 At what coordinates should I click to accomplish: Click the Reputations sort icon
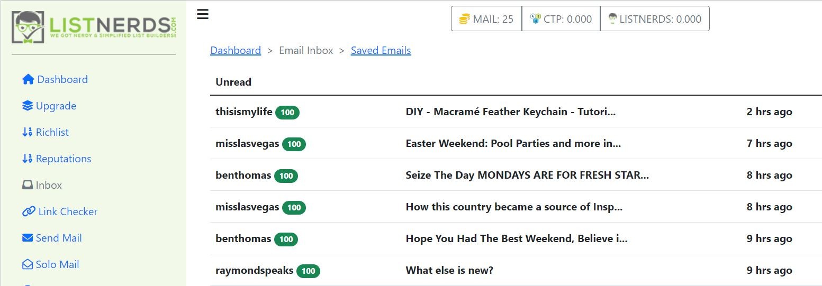(x=28, y=159)
